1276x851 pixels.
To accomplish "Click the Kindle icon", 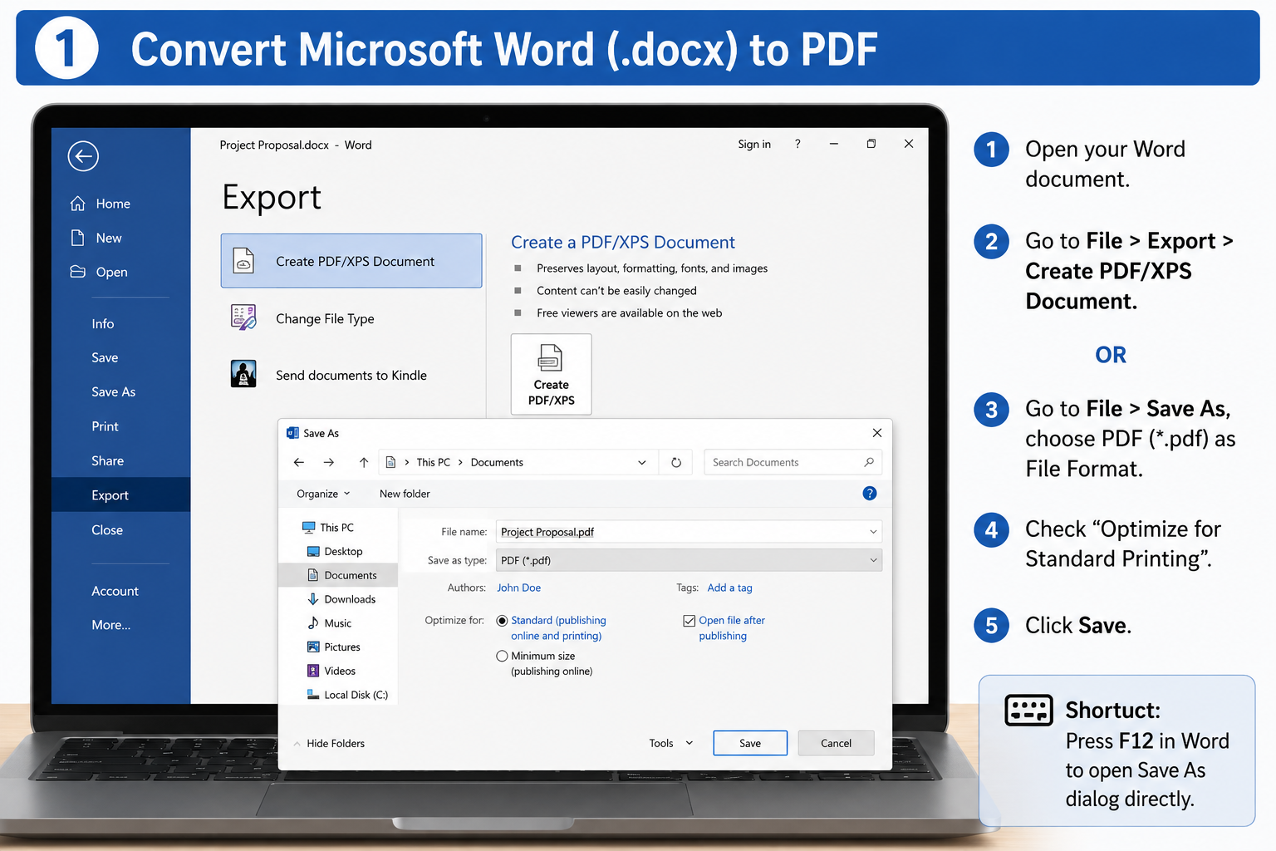I will click(x=243, y=374).
